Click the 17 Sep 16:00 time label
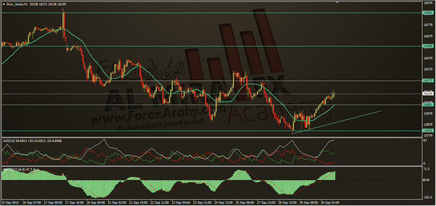Image resolution: width=436 pixels, height=206 pixels. point(74,203)
